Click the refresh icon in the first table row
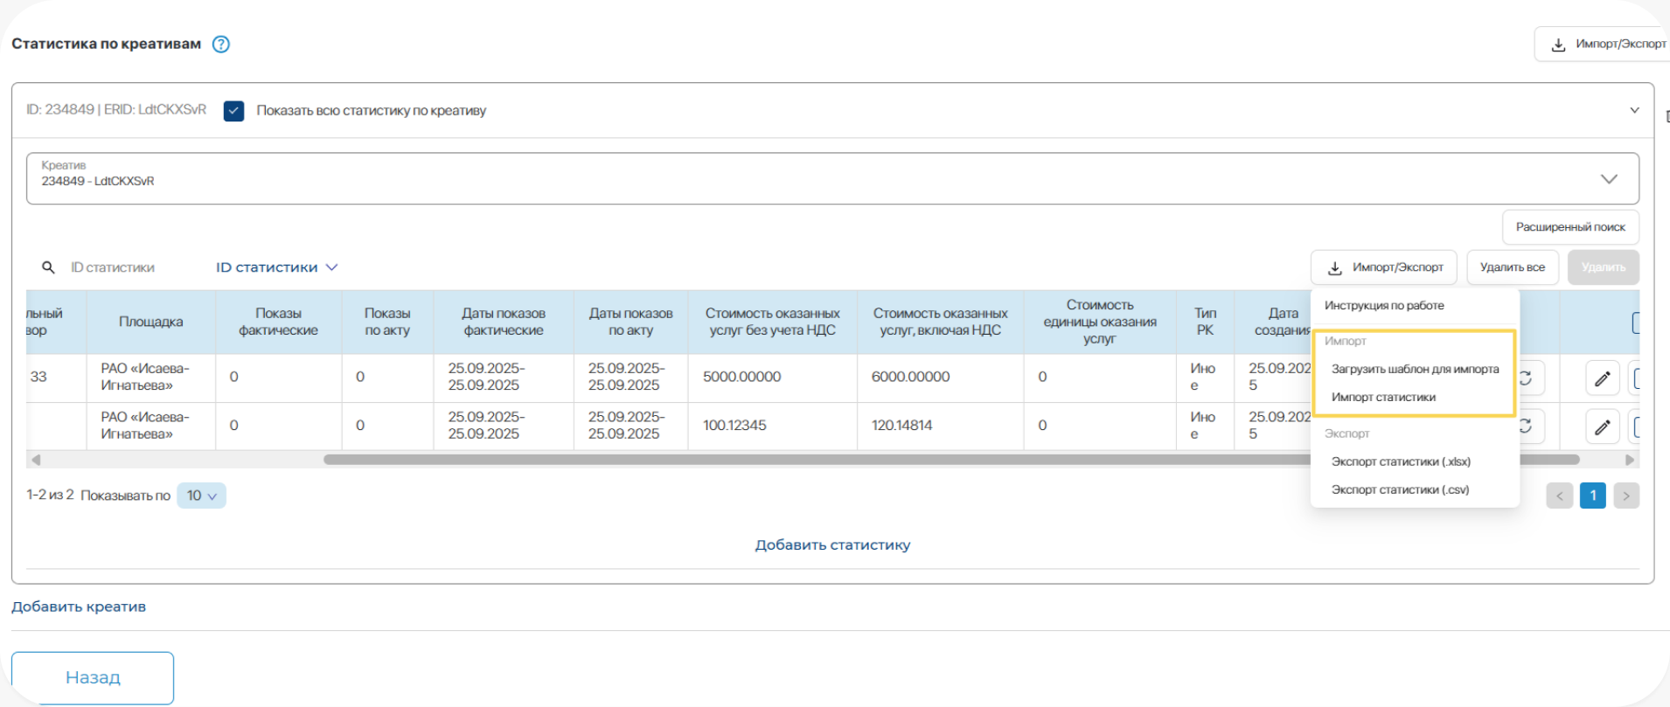The height and width of the screenshot is (707, 1670). 1527,378
